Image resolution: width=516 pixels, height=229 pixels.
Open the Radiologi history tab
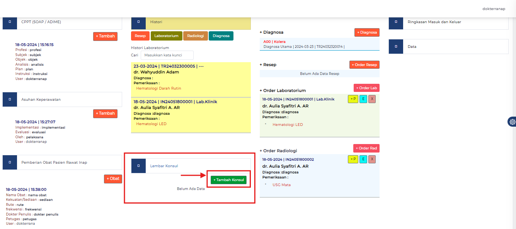tap(196, 36)
